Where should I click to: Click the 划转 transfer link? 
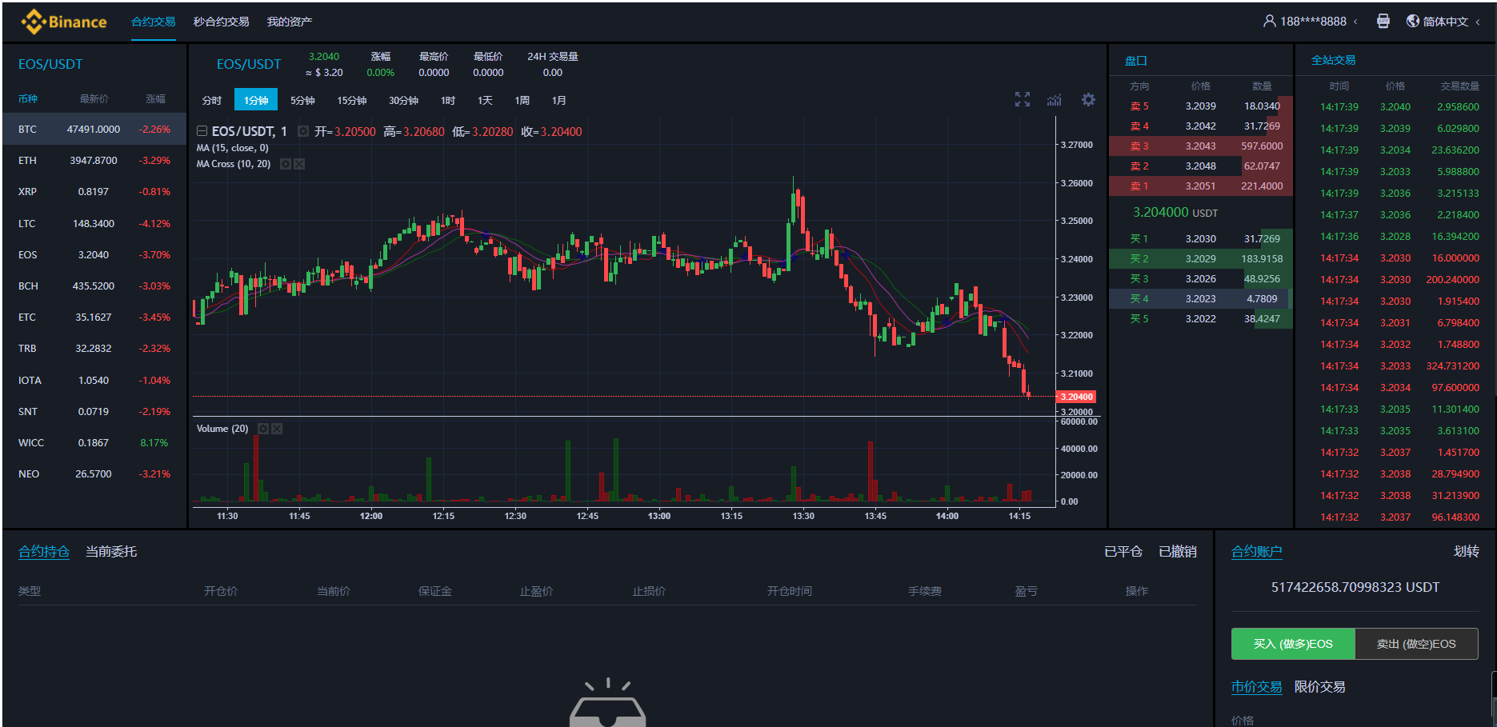tap(1467, 552)
